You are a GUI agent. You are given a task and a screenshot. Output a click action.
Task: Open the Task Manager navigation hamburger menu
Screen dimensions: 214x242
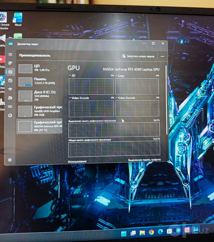tap(10, 55)
